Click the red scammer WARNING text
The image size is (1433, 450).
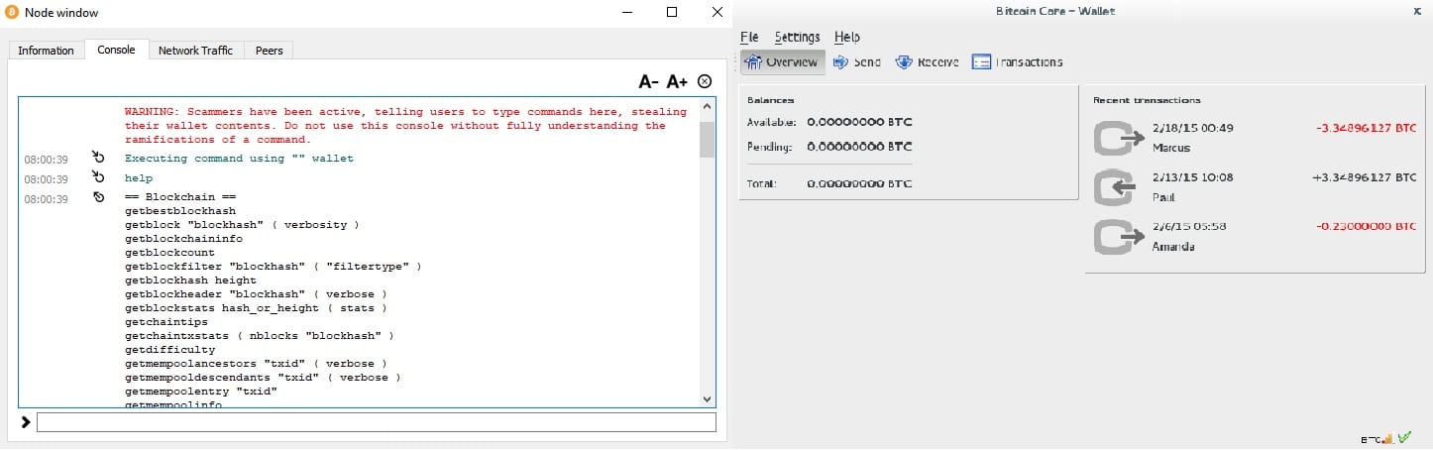[x=405, y=126]
